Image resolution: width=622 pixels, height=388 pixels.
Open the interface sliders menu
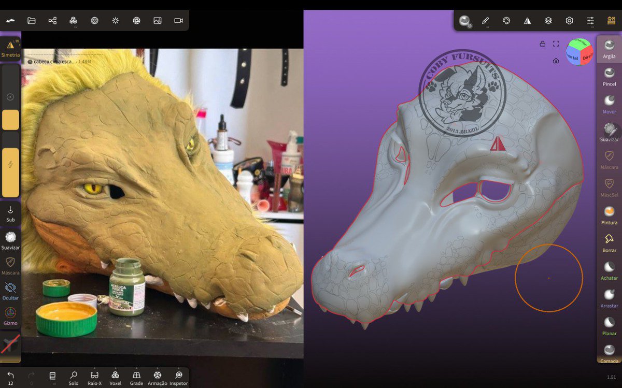click(590, 21)
